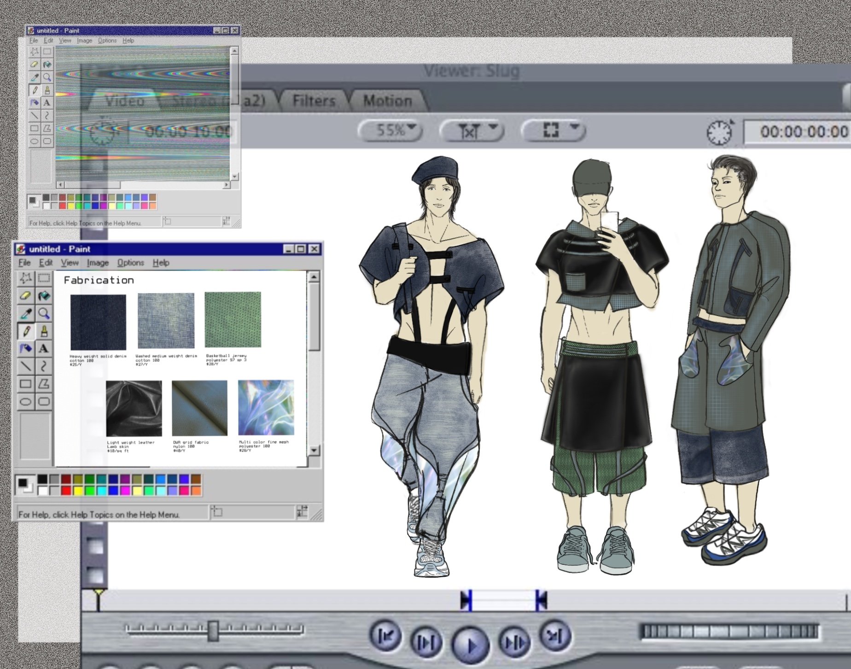Select the Pencil tool in Fabrication Paint window

26,331
